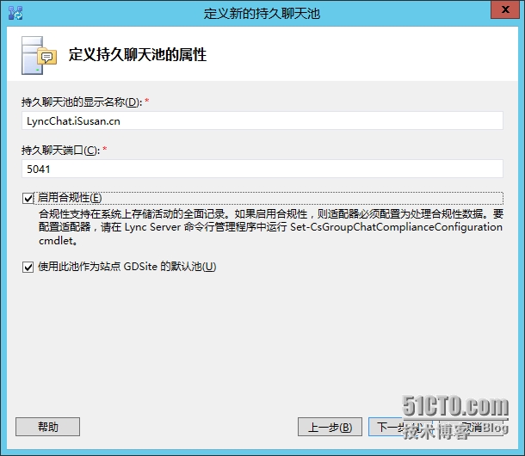The height and width of the screenshot is (456, 525).
Task: Focus the LyncChat.iSusan.cn display name field
Action: [x=262, y=120]
